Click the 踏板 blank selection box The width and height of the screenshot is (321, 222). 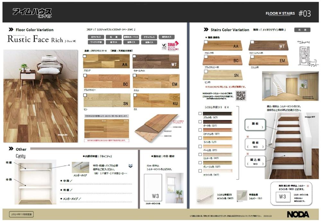pyautogui.click(x=255, y=125)
